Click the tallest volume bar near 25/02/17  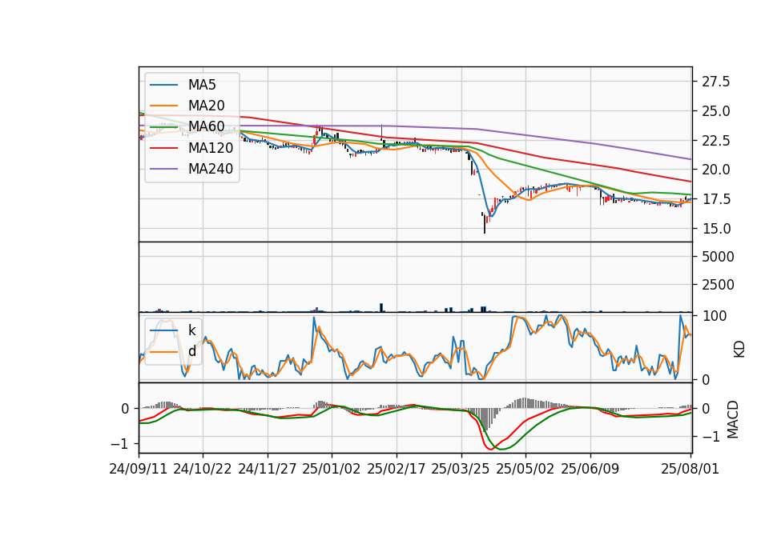[x=381, y=307]
